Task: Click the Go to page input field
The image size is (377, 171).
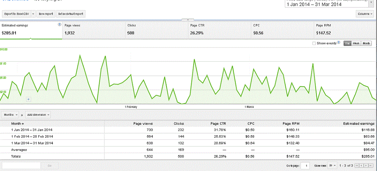Action: [304, 165]
